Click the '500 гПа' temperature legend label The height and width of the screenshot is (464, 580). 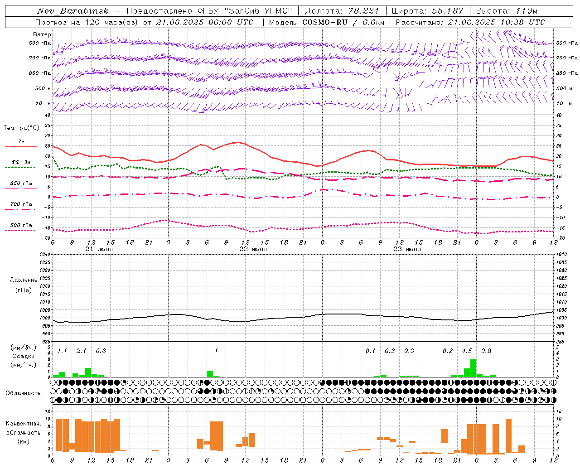point(21,225)
